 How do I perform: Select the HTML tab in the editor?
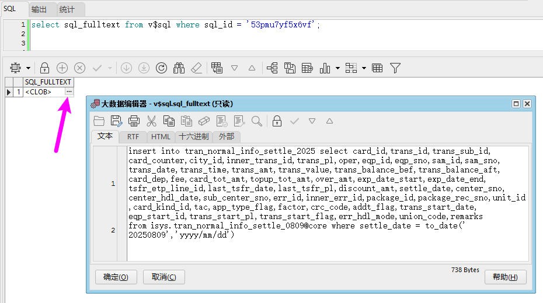(x=161, y=137)
